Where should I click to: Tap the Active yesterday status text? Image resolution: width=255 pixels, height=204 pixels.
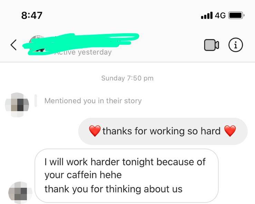(83, 52)
